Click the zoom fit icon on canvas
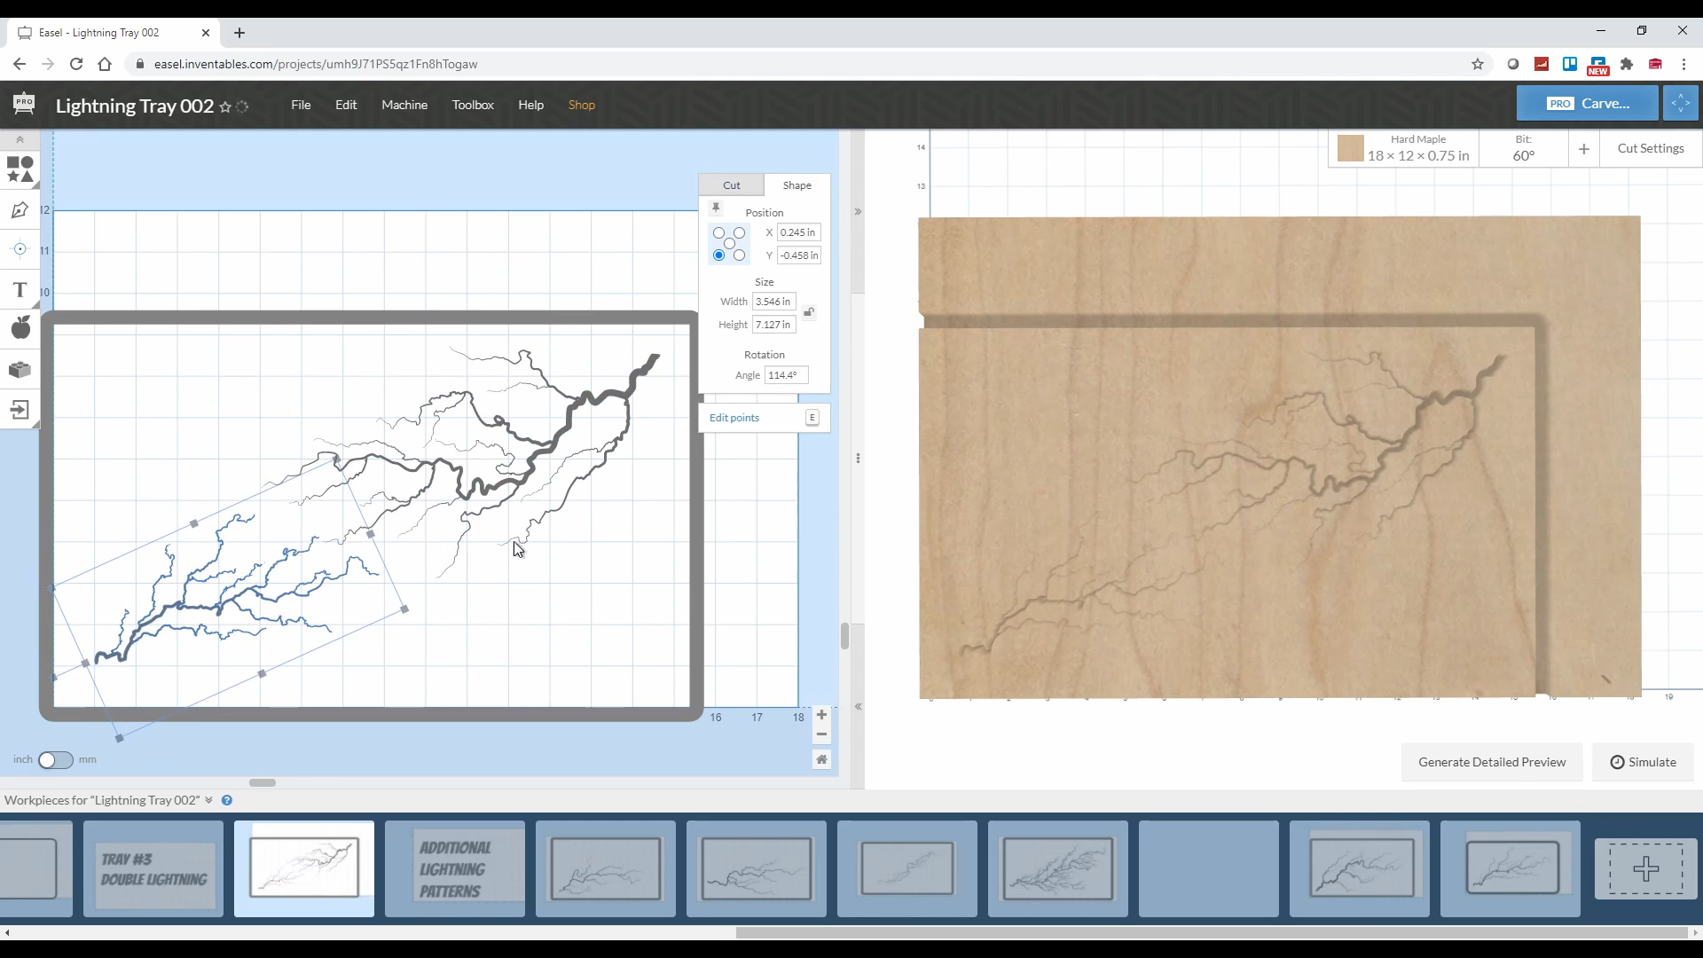 click(x=821, y=760)
